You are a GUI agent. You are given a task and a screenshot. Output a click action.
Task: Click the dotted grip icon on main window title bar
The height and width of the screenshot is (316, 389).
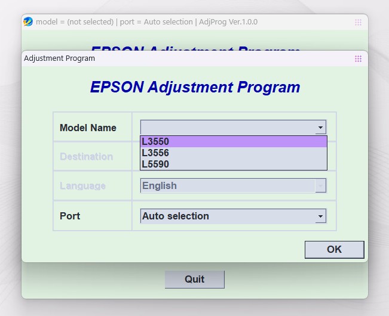pos(358,22)
